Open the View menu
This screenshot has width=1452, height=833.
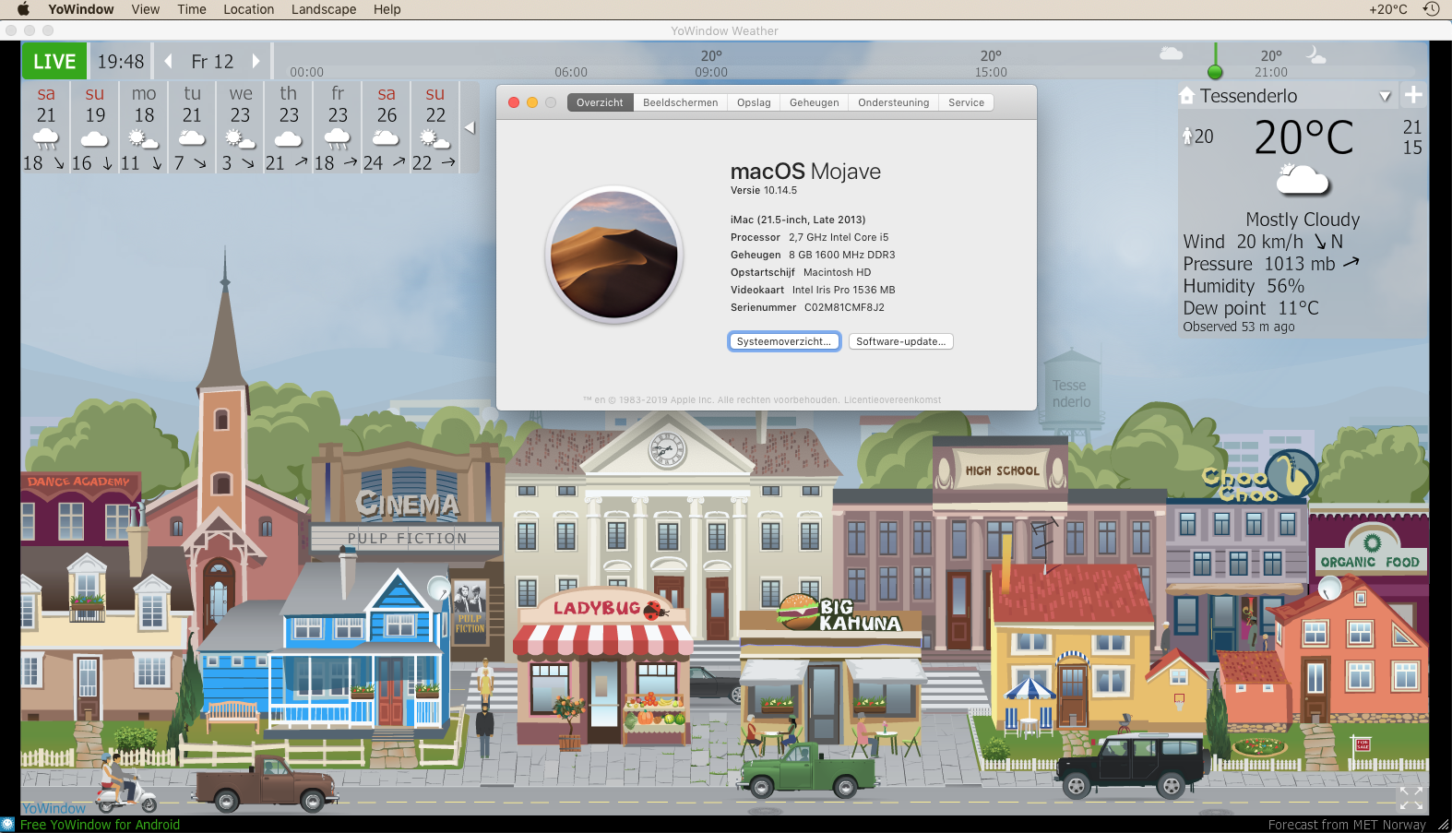(146, 9)
